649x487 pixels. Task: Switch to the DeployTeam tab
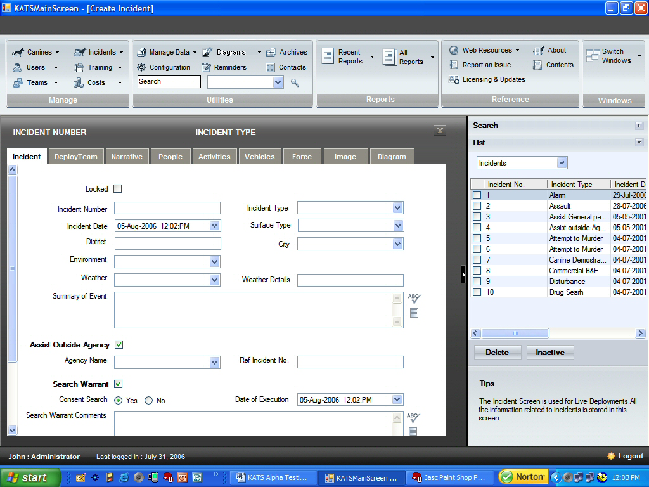(x=76, y=157)
